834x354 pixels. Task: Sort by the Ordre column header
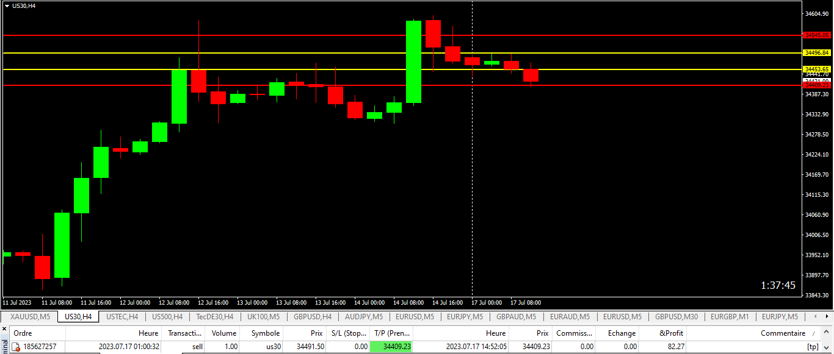(x=23, y=333)
